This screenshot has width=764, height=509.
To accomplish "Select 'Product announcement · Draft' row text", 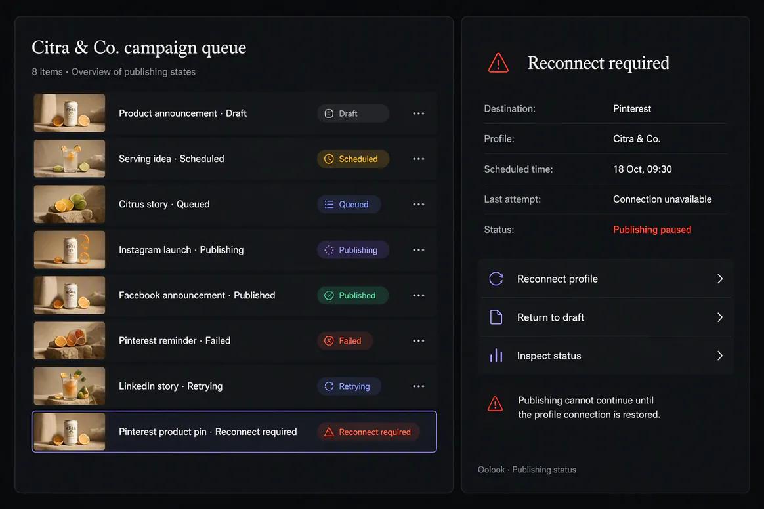I will pyautogui.click(x=182, y=113).
